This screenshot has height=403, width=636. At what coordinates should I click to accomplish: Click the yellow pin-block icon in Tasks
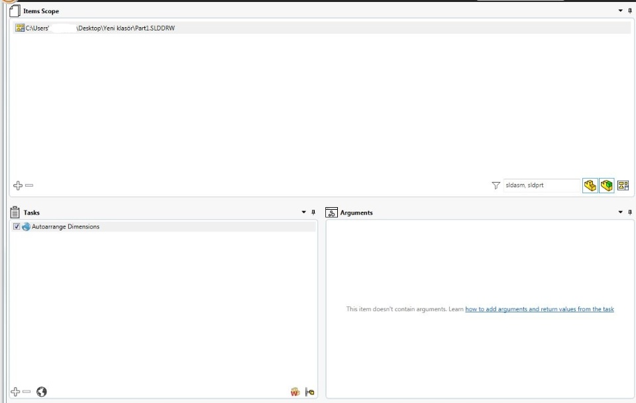coord(309,392)
